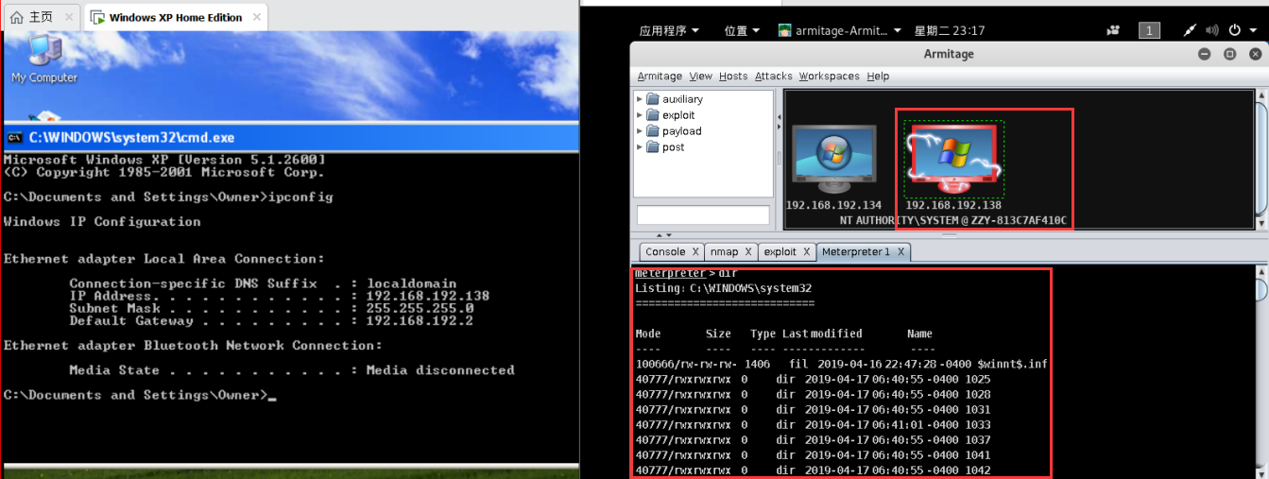1269x479 pixels.
Task: Open the system menu dropdown arrow
Action: point(1254,30)
